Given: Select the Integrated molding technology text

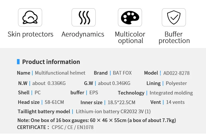Looking at the screenshot, I should (171, 93).
